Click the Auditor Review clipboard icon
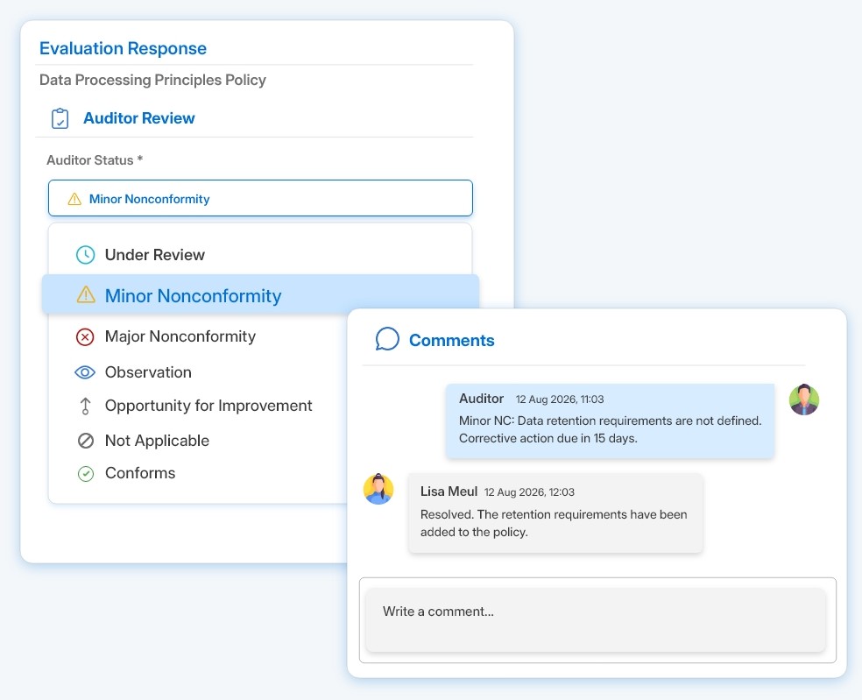The height and width of the screenshot is (700, 862). tap(60, 118)
